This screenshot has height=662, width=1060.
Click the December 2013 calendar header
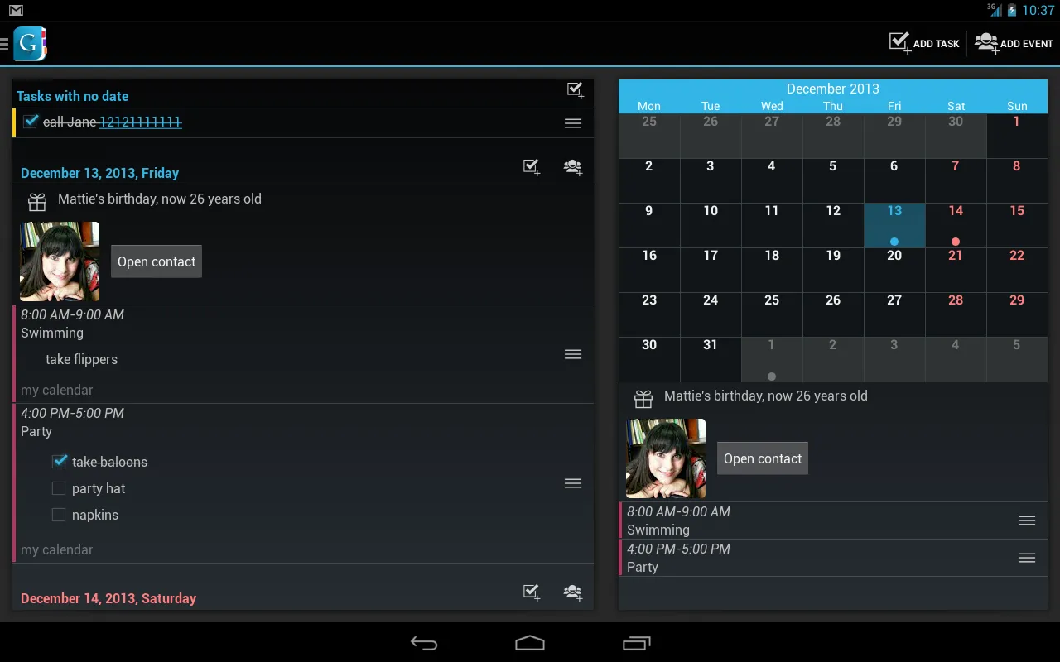(x=833, y=89)
